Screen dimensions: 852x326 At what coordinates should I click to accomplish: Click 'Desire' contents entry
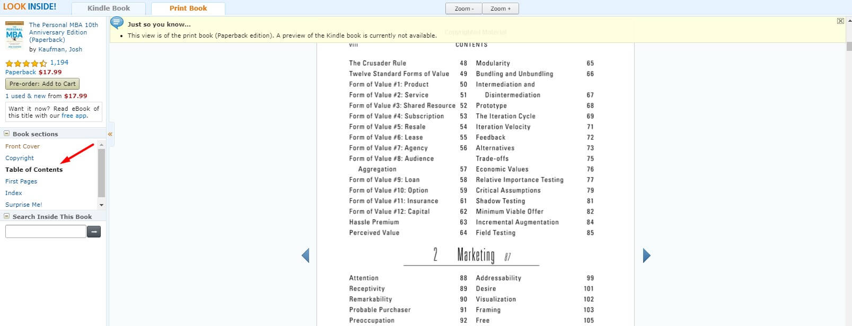click(x=486, y=288)
